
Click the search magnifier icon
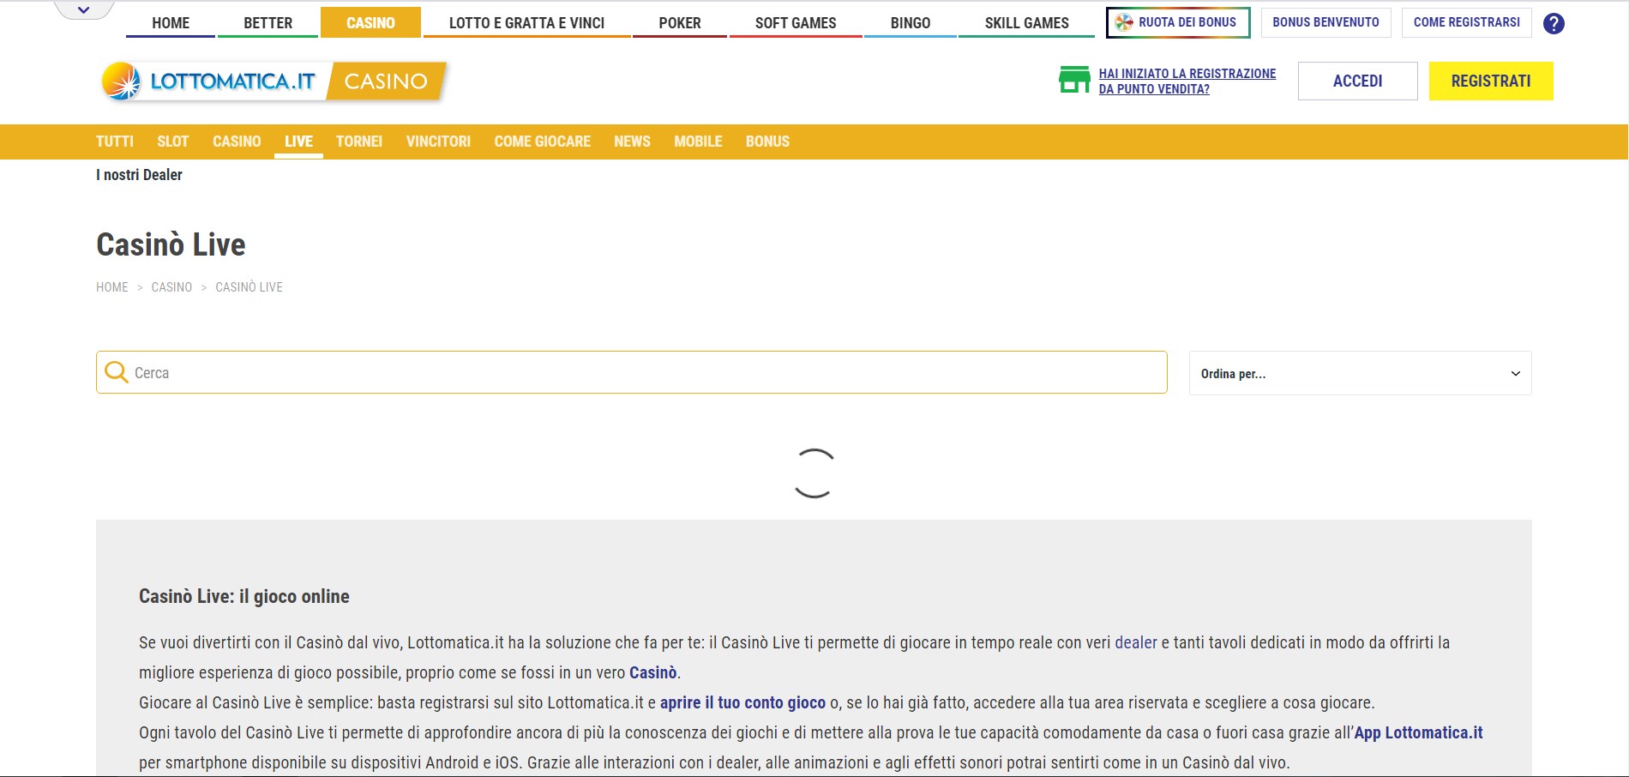116,372
